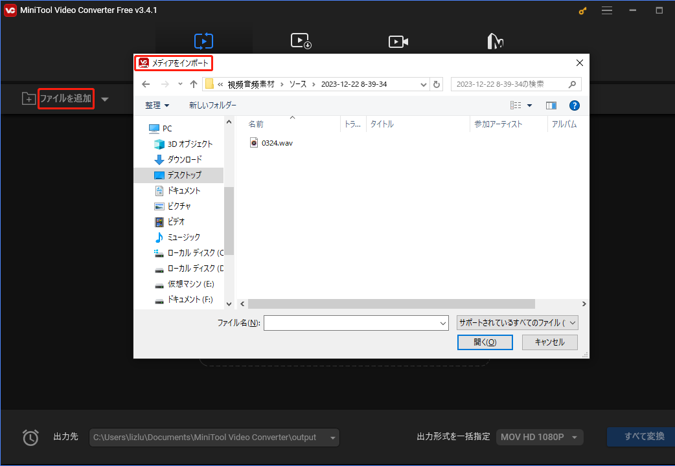The image size is (675, 466).
Task: Open recent locations dropdown arrow
Action: click(180, 84)
